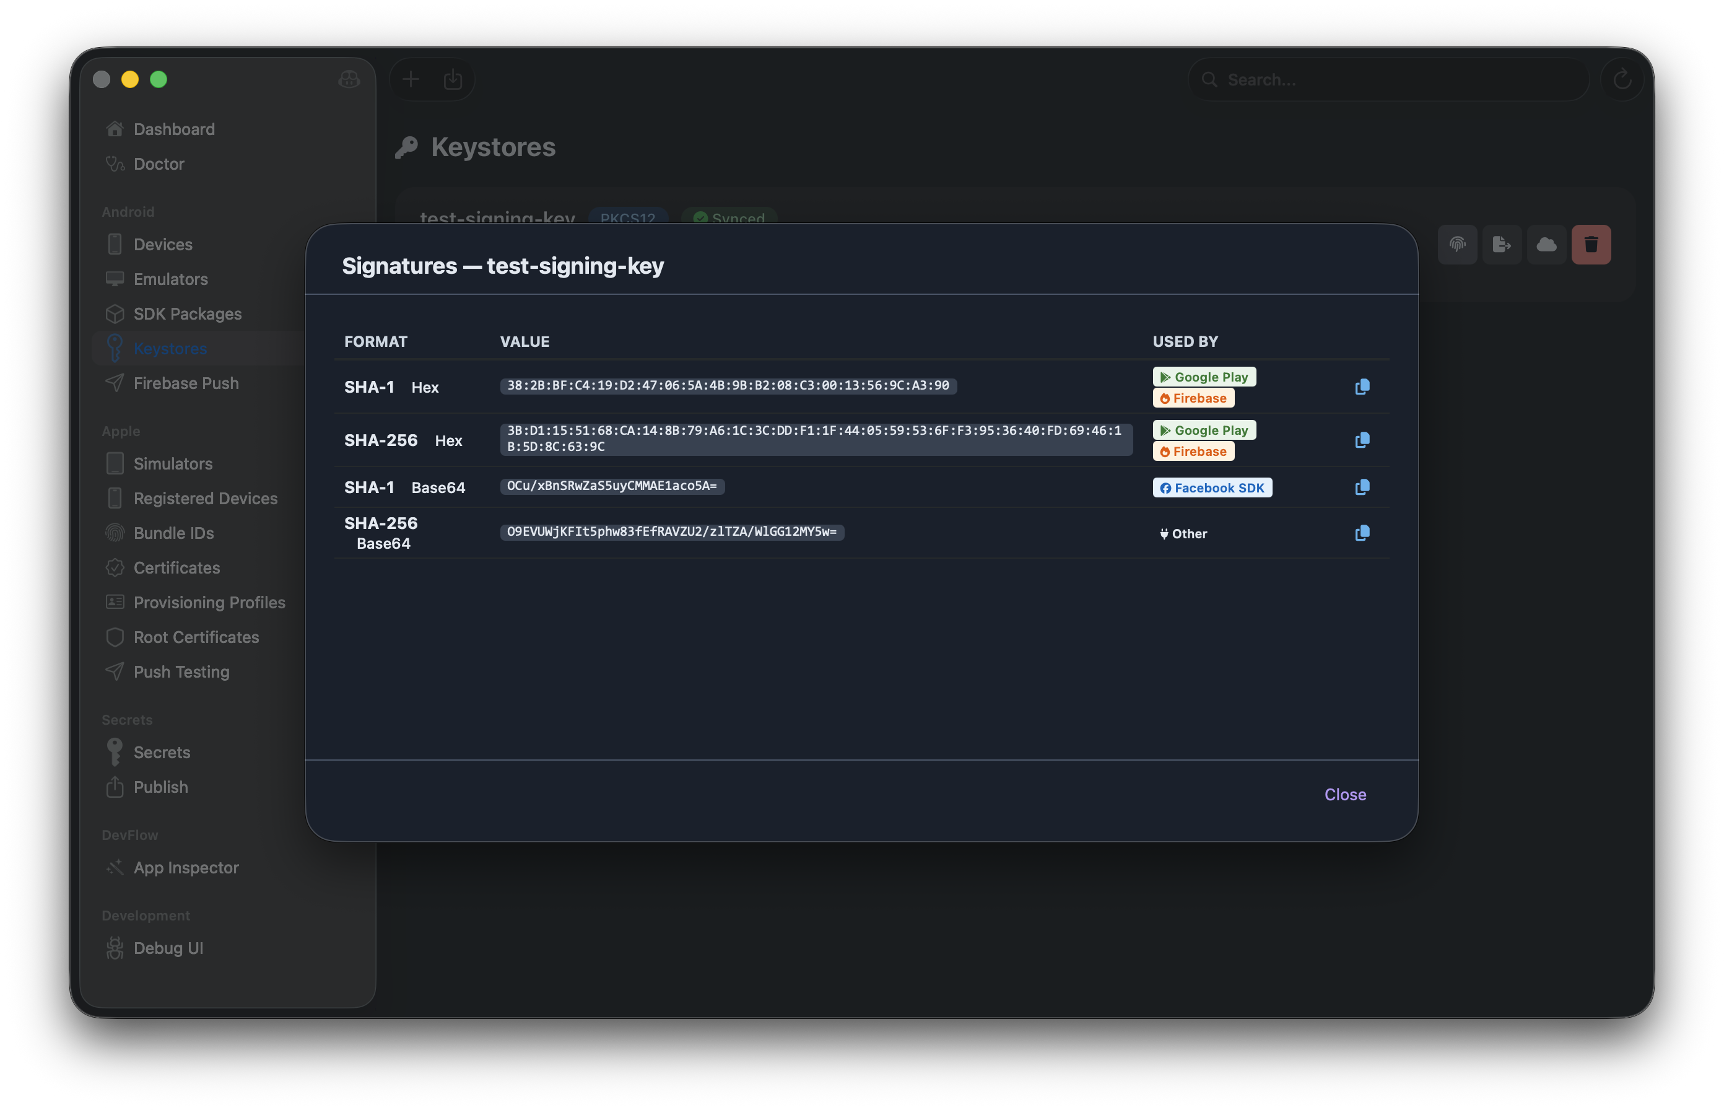Click the VALUE column header
The width and height of the screenshot is (1724, 1110).
pyautogui.click(x=525, y=342)
